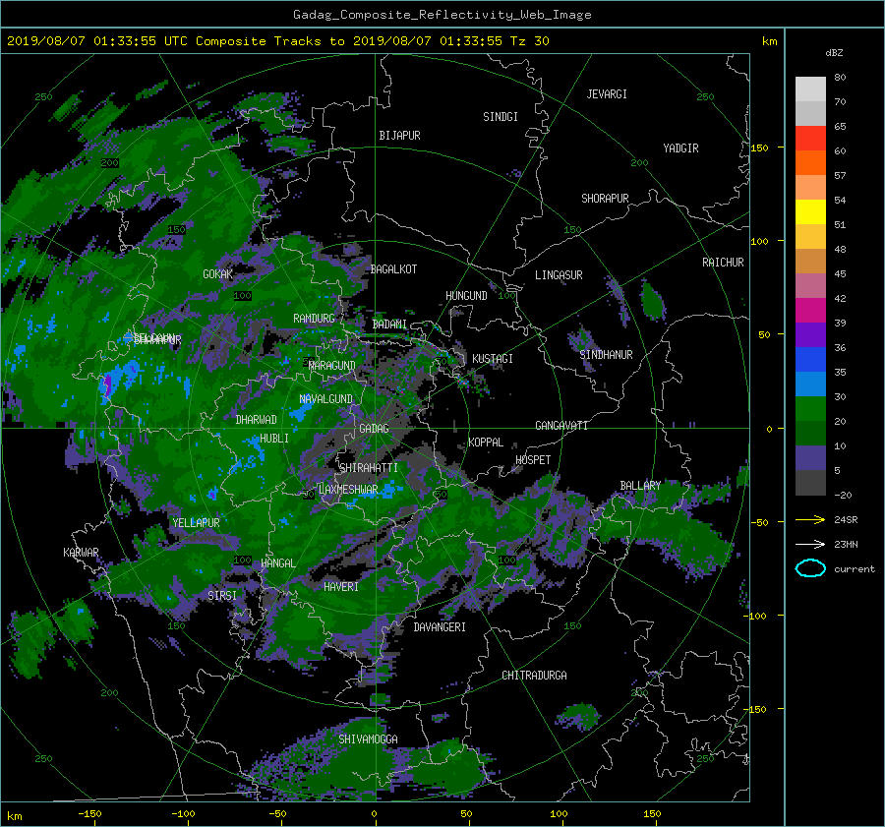The height and width of the screenshot is (827, 885).
Task: Click the GOKAK city label
Action: 218,274
